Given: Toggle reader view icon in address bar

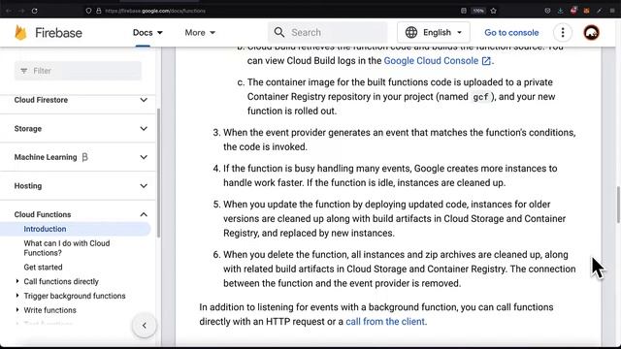Looking at the screenshot, I should click(x=464, y=11).
